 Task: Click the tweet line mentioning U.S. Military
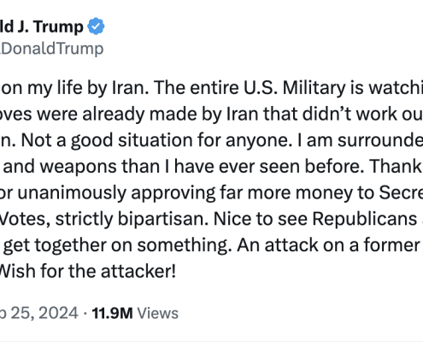coord(211,88)
